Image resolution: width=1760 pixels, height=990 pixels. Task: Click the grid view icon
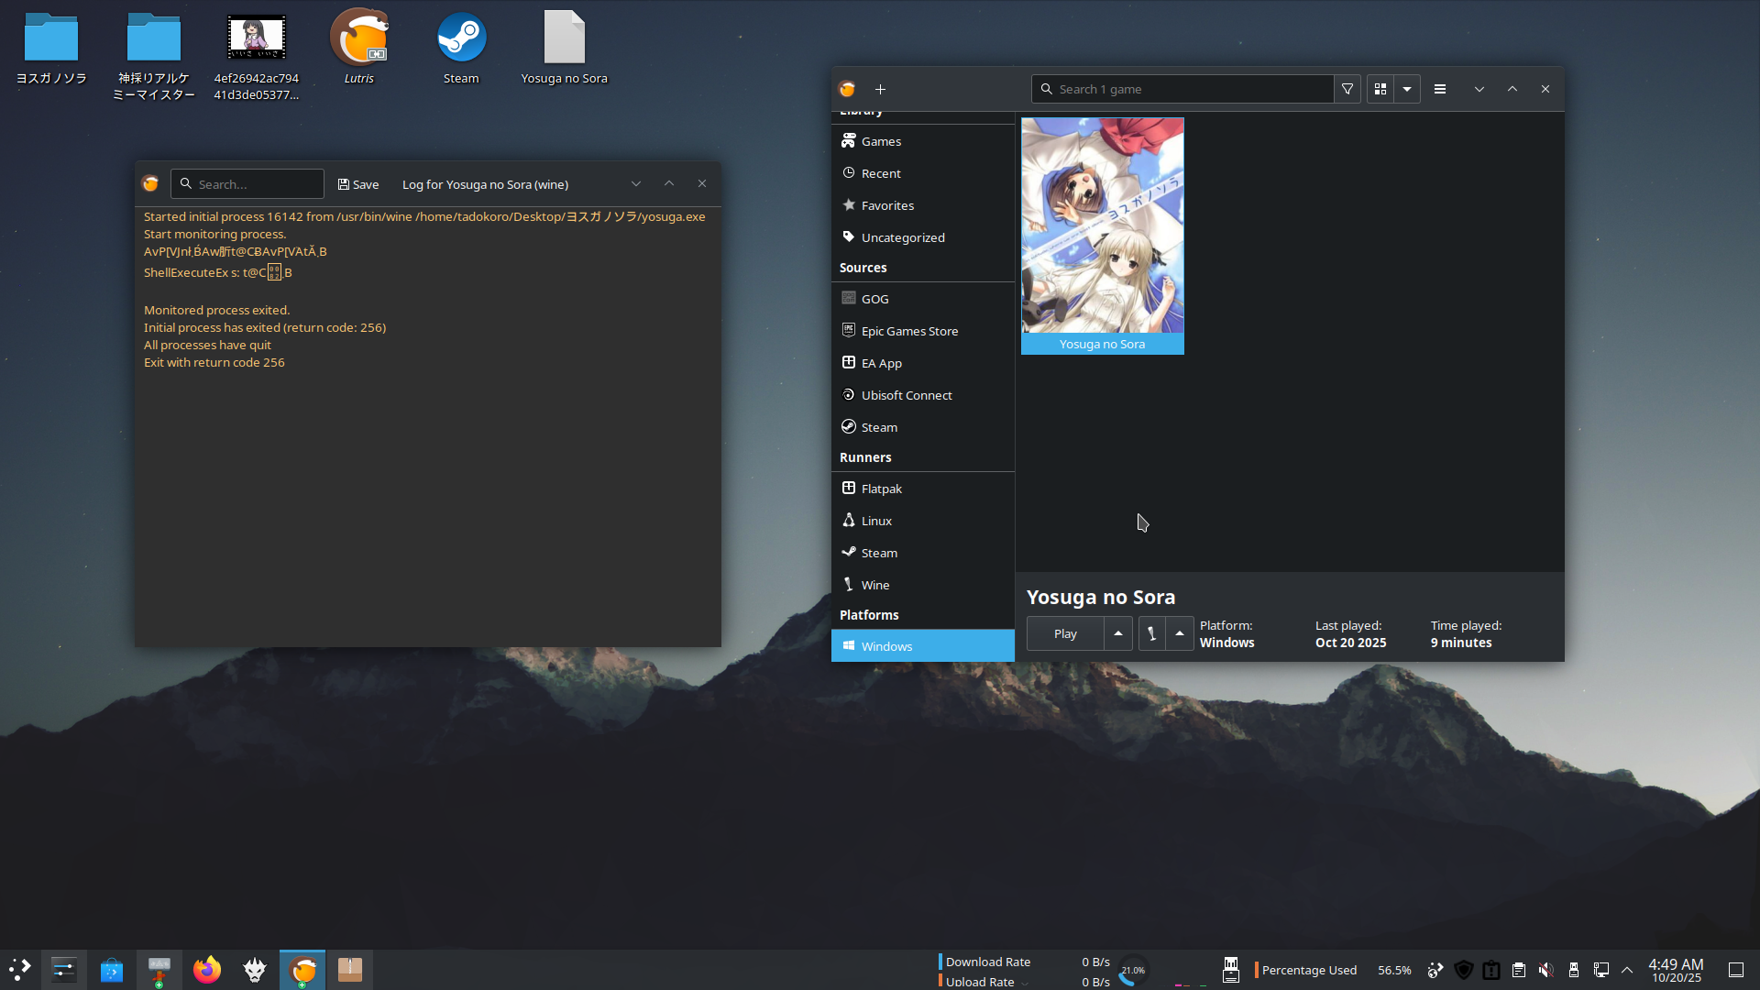[x=1380, y=89]
